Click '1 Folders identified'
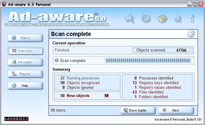Screen dimensions: 205x125 (x=151, y=97)
